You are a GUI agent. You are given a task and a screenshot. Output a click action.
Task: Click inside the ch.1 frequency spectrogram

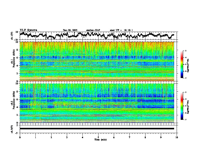(x=97, y=61)
